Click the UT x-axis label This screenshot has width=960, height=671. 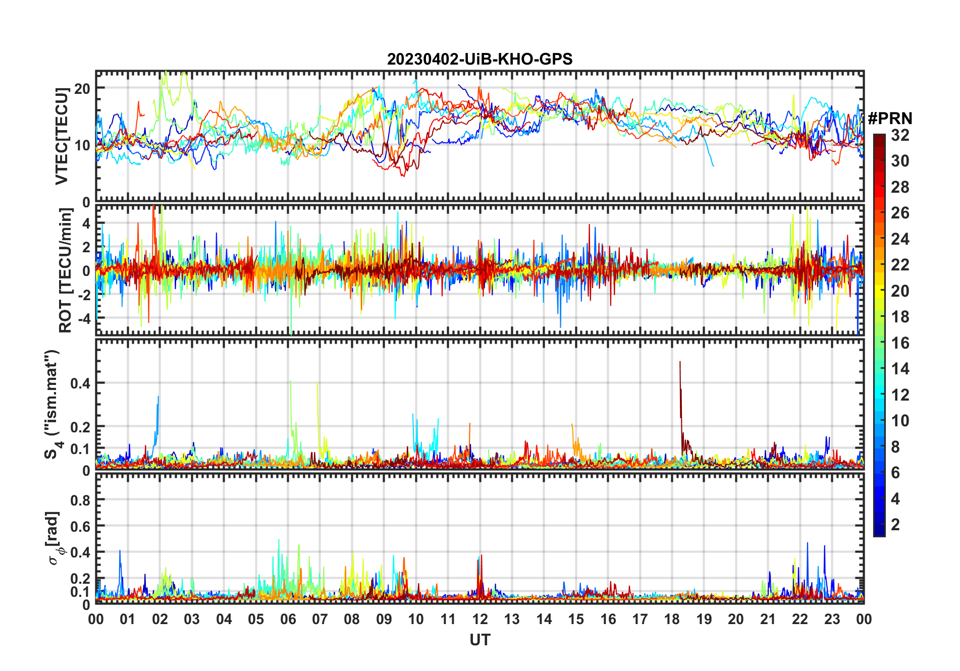pos(479,640)
